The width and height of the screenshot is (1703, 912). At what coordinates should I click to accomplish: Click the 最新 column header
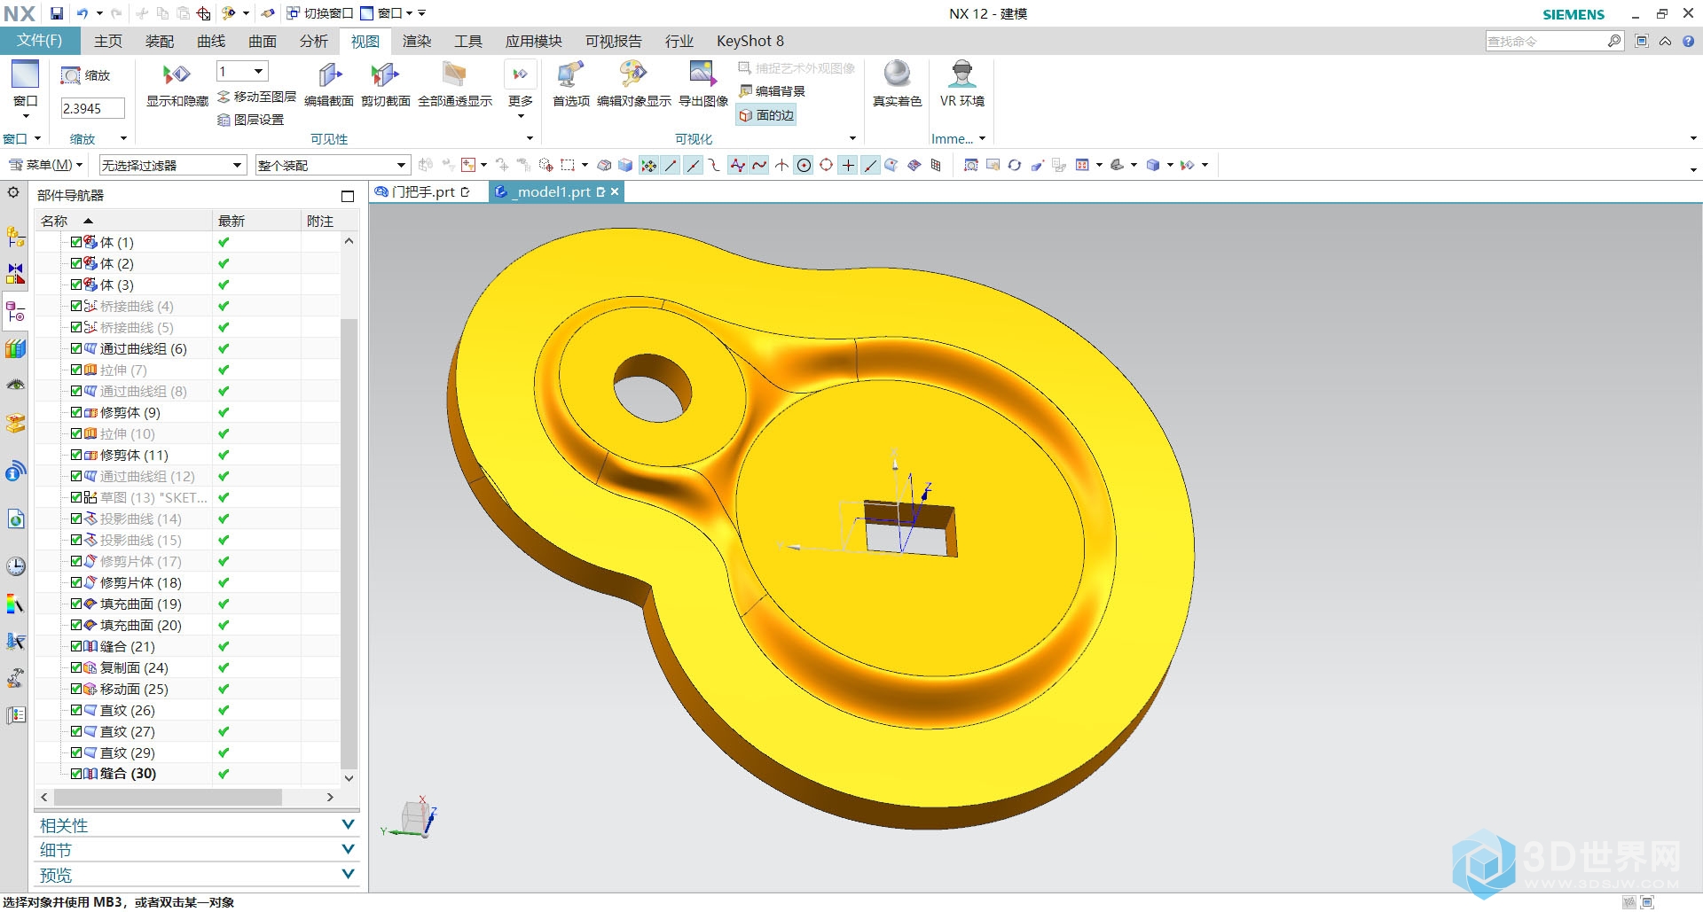click(256, 221)
